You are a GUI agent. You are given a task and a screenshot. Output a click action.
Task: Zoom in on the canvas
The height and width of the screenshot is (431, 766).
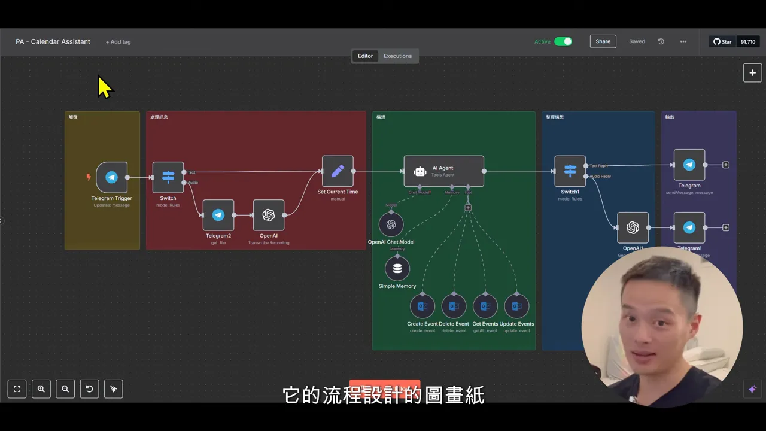(41, 389)
